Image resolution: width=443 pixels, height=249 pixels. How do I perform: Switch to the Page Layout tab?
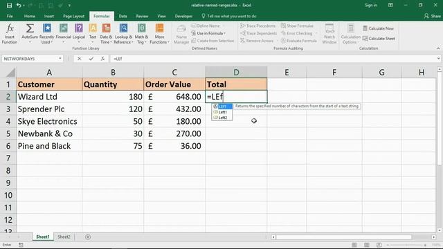73,16
